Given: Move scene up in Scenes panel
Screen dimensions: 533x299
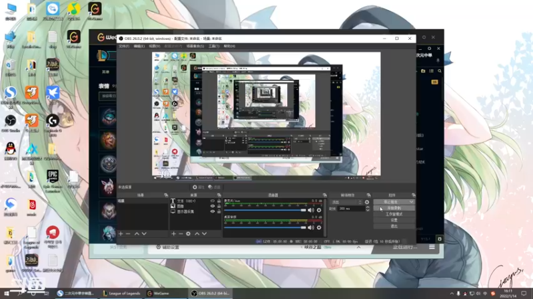Looking at the screenshot, I should pyautogui.click(x=137, y=234).
